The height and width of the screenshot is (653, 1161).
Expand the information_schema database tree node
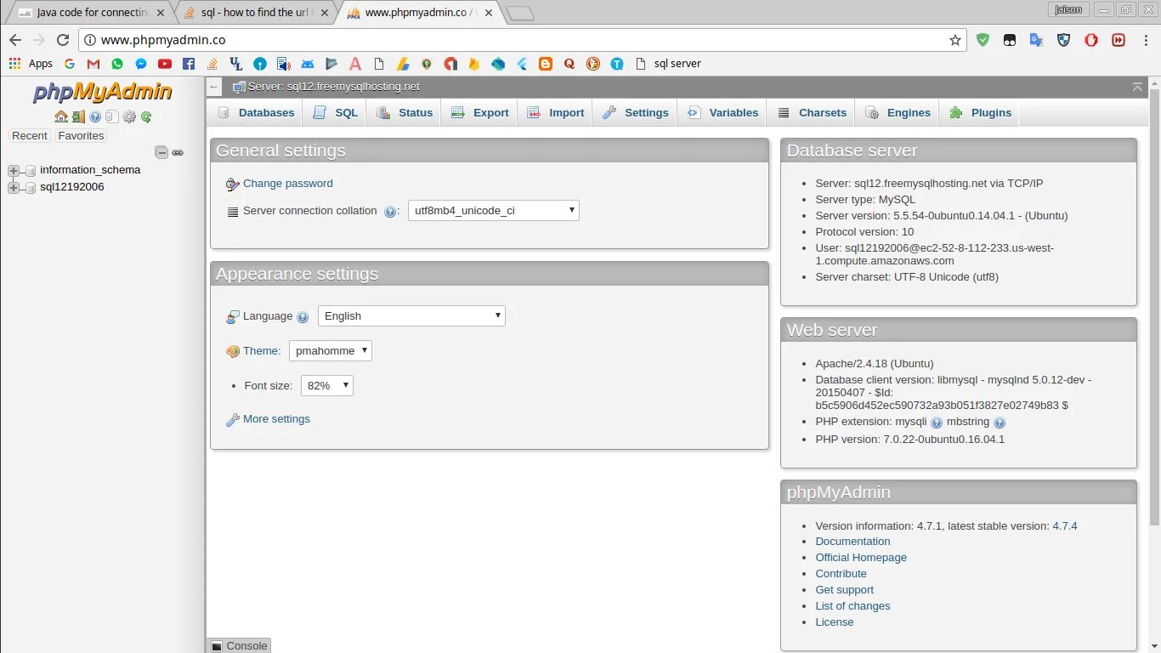click(14, 171)
